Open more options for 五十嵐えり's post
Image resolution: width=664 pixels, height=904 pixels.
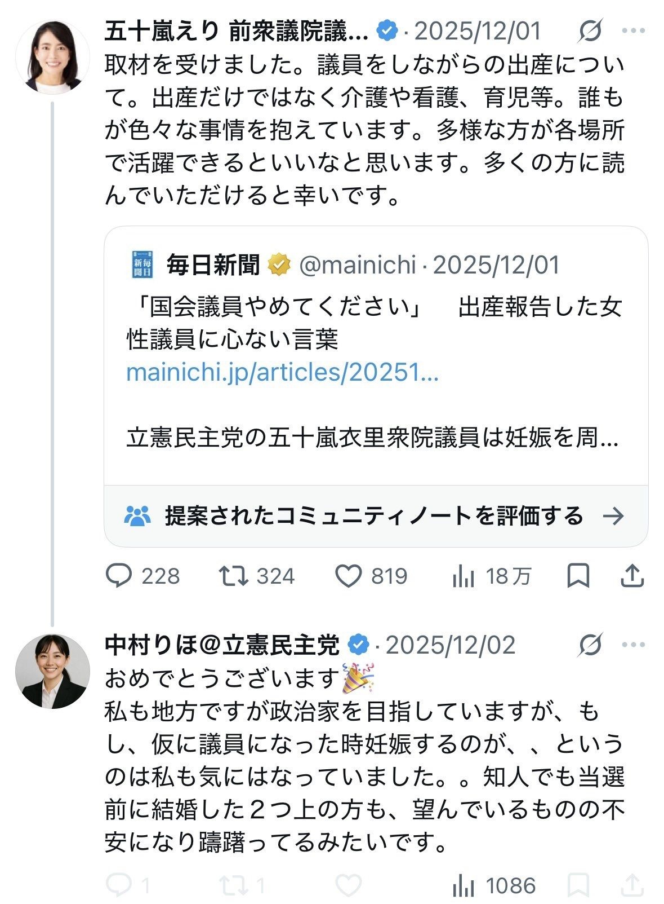tap(634, 31)
